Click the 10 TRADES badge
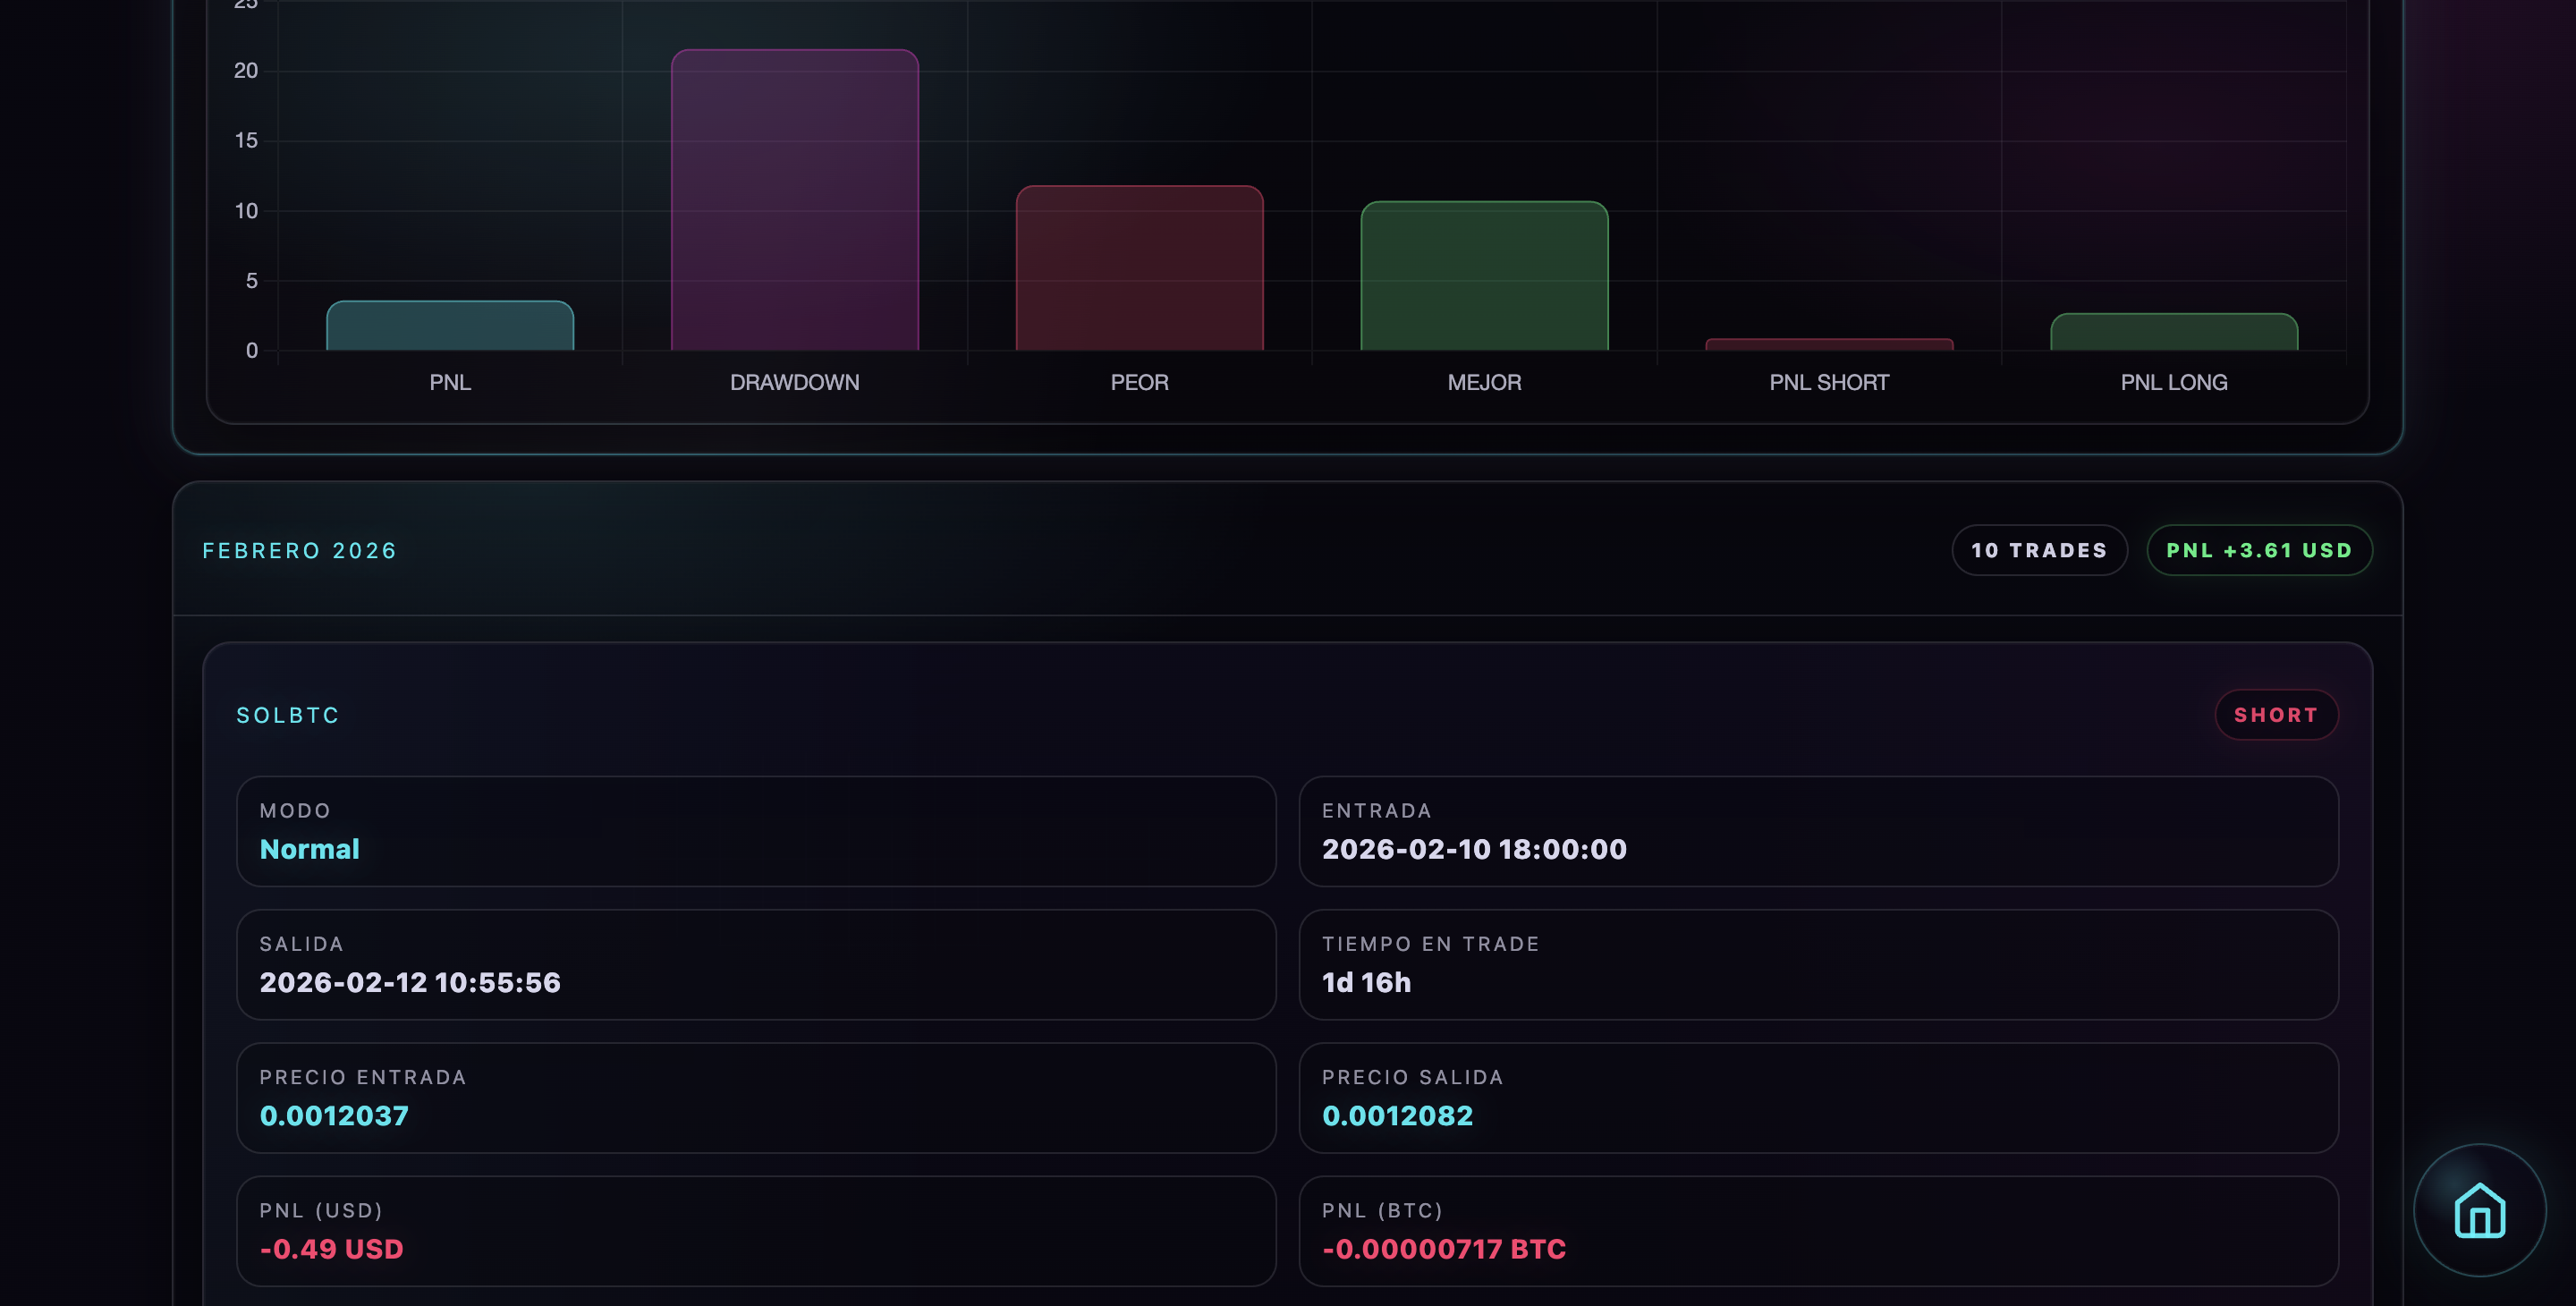2576x1306 pixels. [x=2039, y=550]
